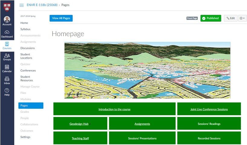Viewport: 247px width, 145px height.
Task: Open the Groups icon
Action: pyautogui.click(x=7, y=57)
